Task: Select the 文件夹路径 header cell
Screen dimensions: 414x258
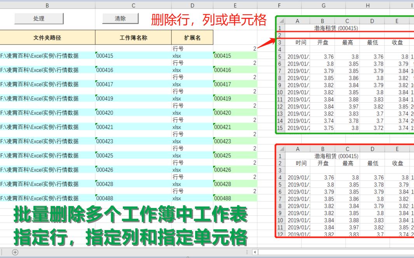Action: (47, 37)
